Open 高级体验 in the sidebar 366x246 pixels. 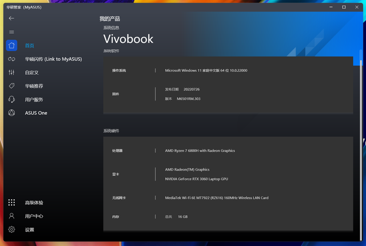coord(34,203)
